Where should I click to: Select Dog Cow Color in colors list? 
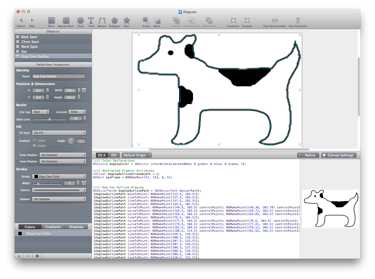(53, 233)
